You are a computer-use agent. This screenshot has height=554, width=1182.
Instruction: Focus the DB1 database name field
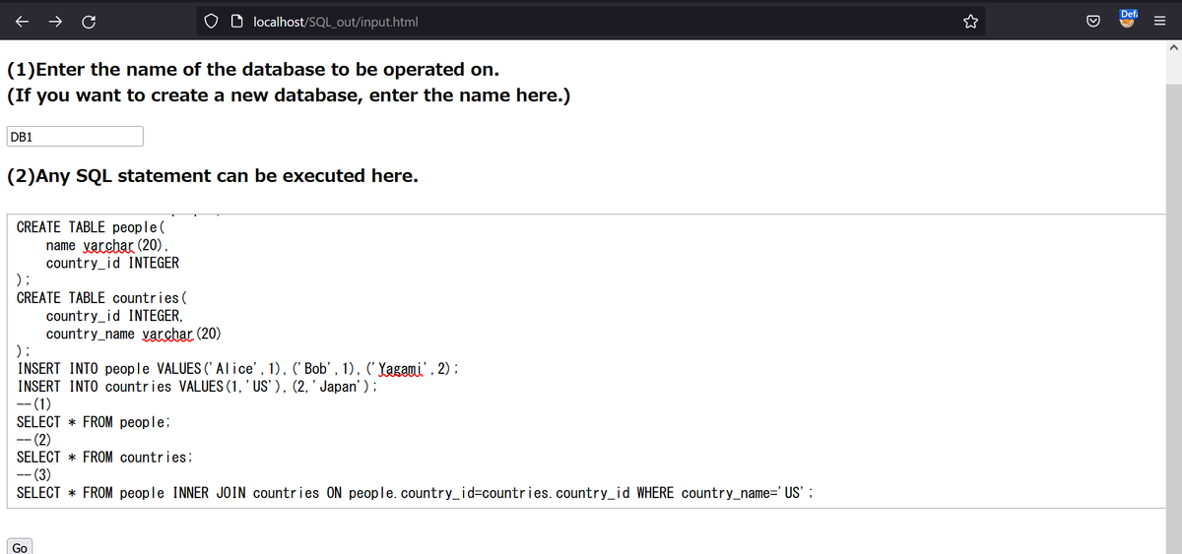pyautogui.click(x=75, y=137)
